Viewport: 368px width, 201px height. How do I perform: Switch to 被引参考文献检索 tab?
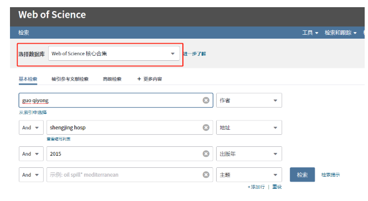pyautogui.click(x=70, y=79)
